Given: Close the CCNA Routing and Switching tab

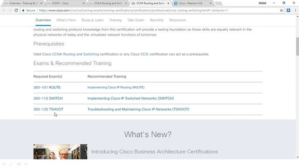Looking at the screenshot, I should (126, 3).
